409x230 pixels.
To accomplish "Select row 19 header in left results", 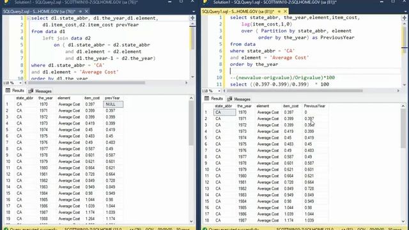I will [x=9, y=218].
